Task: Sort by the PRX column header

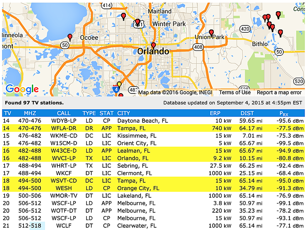Action: pos(284,113)
